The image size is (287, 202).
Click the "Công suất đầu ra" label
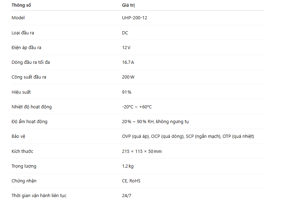29,77
